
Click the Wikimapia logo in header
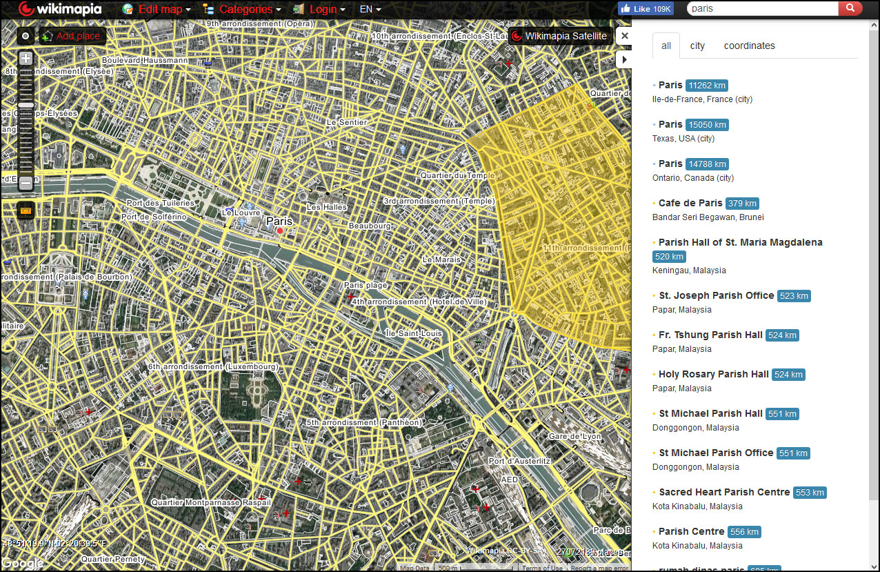(x=60, y=10)
